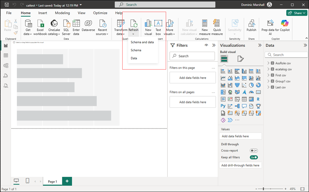The width and height of the screenshot is (309, 192).
Task: Add a new page with plus button
Action: (67, 181)
